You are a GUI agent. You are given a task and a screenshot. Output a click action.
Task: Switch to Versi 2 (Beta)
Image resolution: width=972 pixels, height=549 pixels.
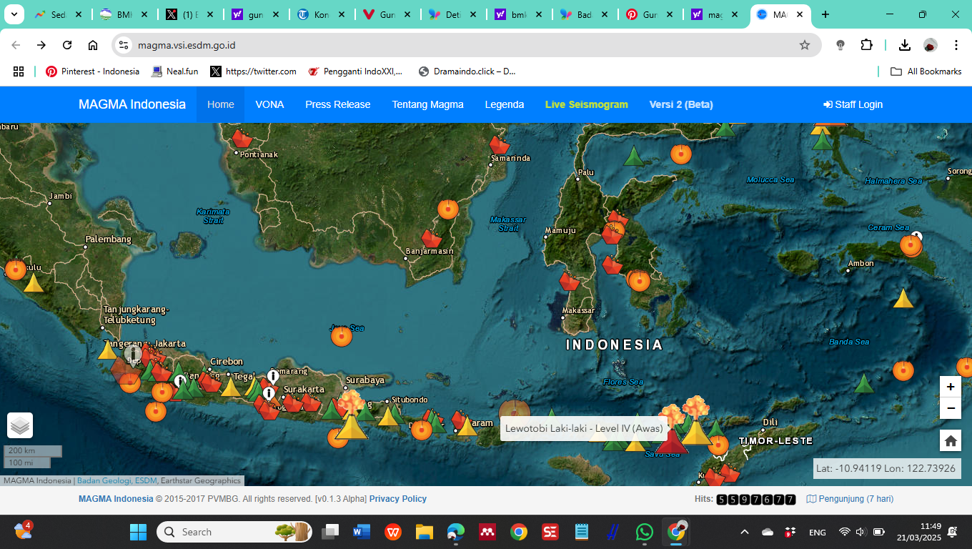(x=681, y=104)
